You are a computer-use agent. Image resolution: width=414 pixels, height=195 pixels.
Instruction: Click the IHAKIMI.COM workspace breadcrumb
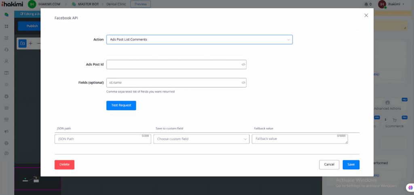(49, 4)
